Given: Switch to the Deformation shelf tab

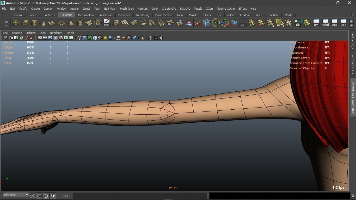Looking at the screenshot, I should [86, 15].
